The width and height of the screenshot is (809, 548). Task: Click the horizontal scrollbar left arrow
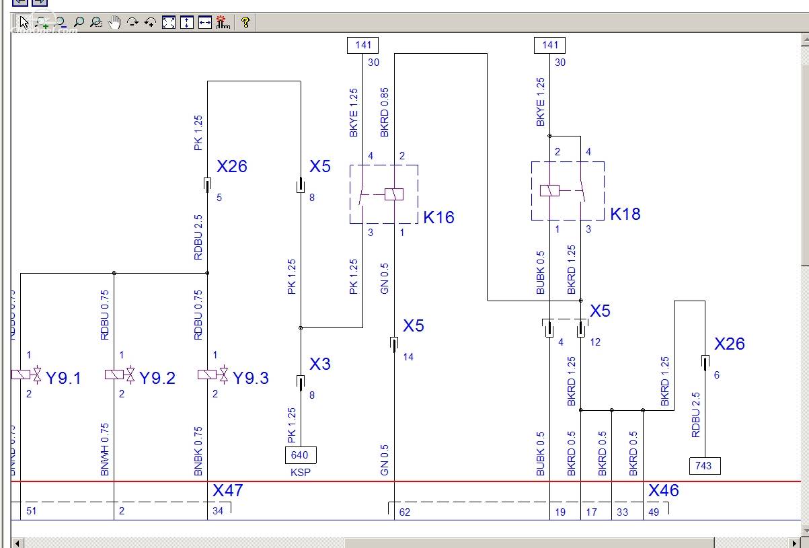pos(17,543)
